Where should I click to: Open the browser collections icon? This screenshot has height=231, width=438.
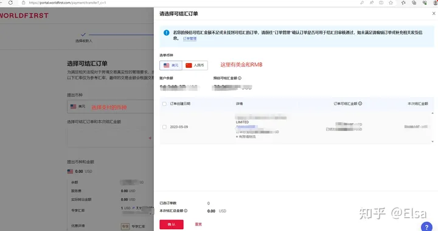pyautogui.click(x=414, y=2)
